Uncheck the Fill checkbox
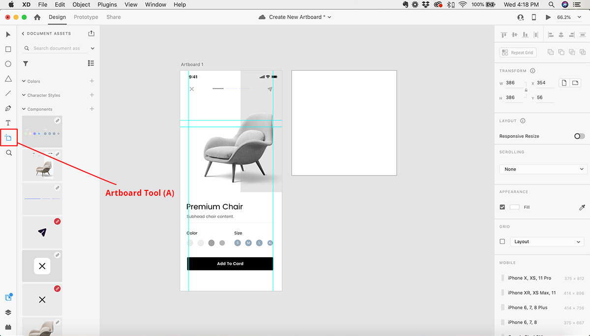Viewport: 590px width, 336px height. tap(502, 207)
